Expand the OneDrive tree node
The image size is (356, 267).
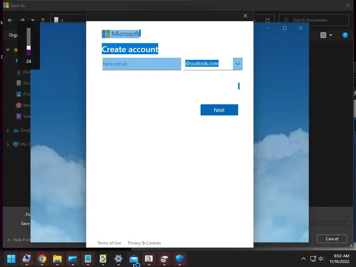pos(8,130)
